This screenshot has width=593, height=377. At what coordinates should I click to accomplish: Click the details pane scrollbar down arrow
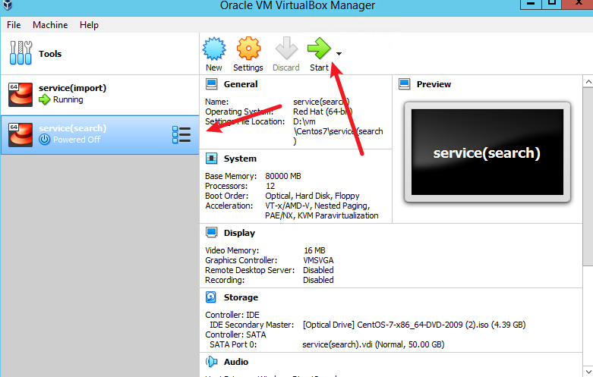coord(588,371)
